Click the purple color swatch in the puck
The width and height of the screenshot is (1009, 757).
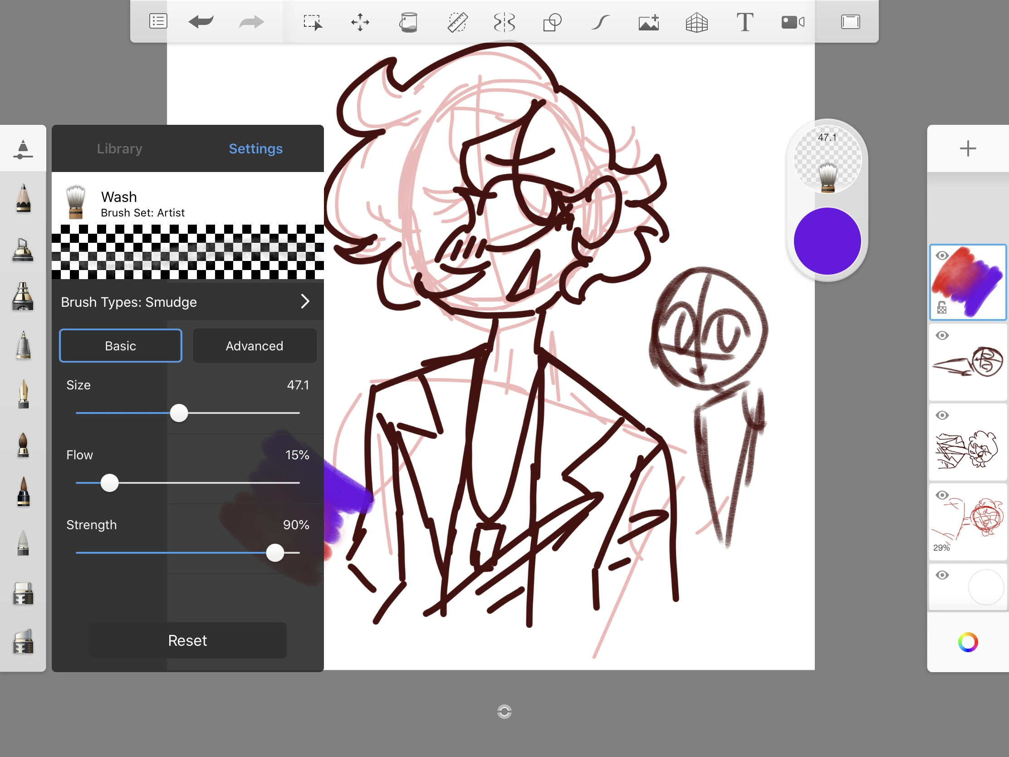click(x=827, y=241)
